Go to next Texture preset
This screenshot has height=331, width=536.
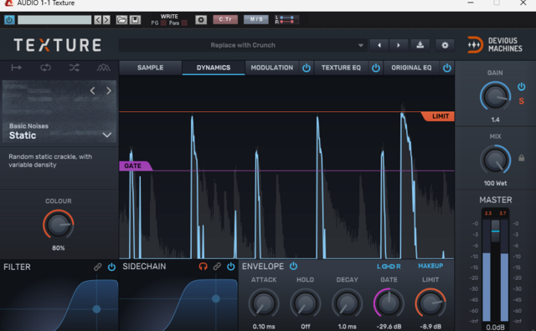[x=399, y=45]
